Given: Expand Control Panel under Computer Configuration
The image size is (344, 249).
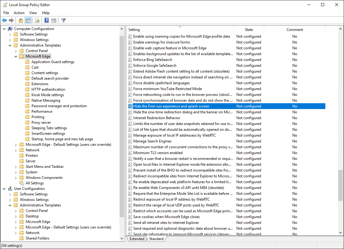Looking at the screenshot, I should tap(16, 51).
